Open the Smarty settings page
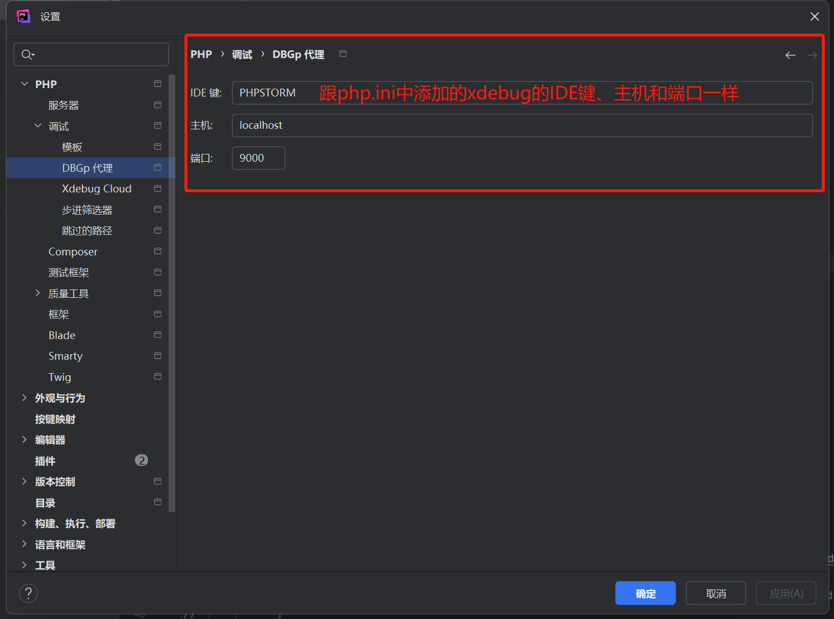The width and height of the screenshot is (834, 619). [x=65, y=356]
